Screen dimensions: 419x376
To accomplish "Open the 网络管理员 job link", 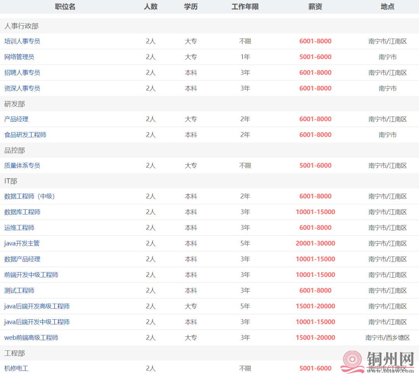I will [x=19, y=57].
